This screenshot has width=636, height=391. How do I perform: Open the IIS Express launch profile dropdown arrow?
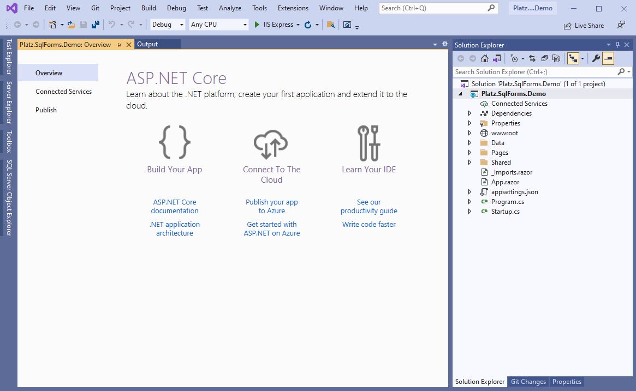click(x=298, y=25)
